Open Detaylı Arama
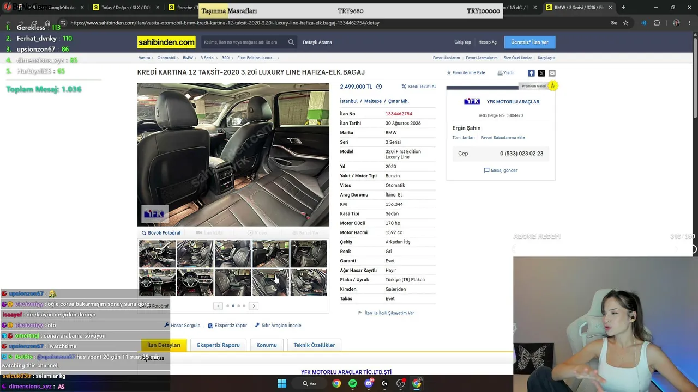This screenshot has height=392, width=698. [317, 42]
